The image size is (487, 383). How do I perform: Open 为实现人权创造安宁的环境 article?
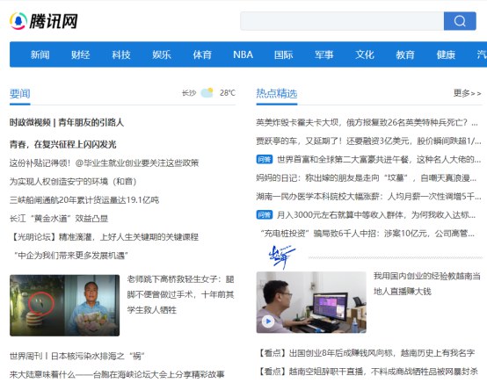[73, 181]
